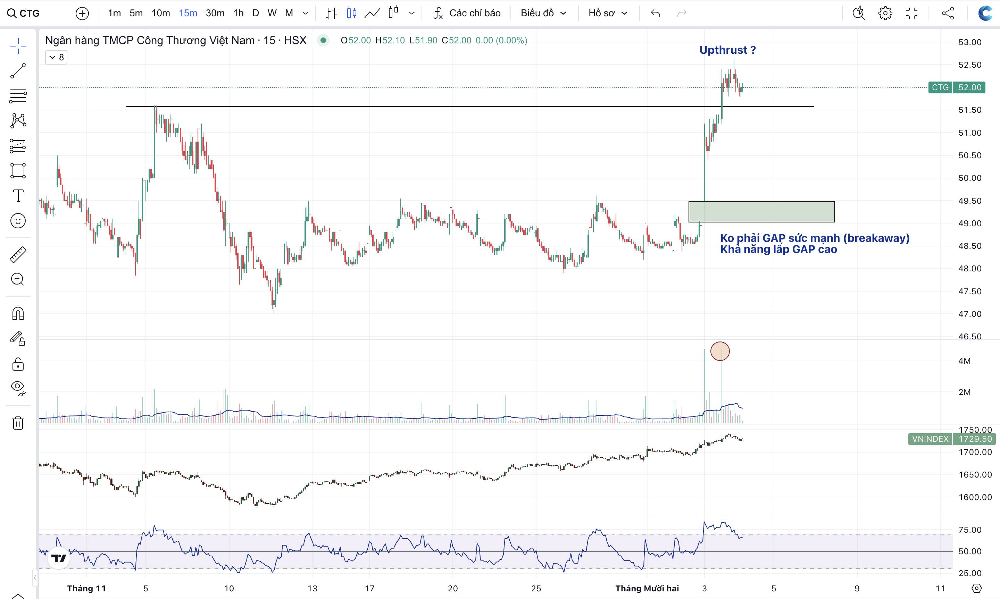
Task: Activate the ruler measure tool
Action: click(18, 255)
